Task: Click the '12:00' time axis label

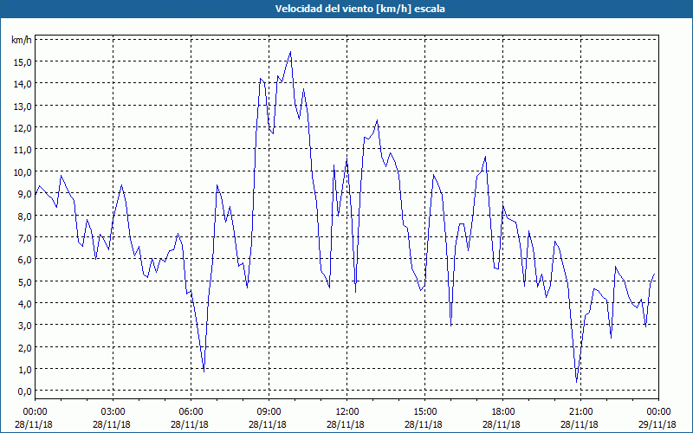Action: click(x=347, y=412)
